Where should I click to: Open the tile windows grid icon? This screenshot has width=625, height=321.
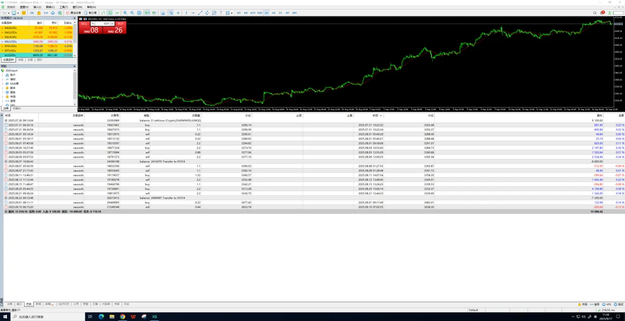[139, 12]
